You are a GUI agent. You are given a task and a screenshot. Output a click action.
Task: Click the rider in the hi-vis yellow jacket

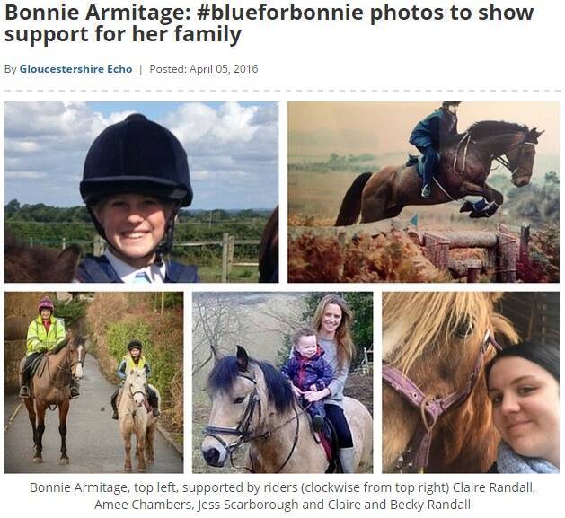coord(45,335)
